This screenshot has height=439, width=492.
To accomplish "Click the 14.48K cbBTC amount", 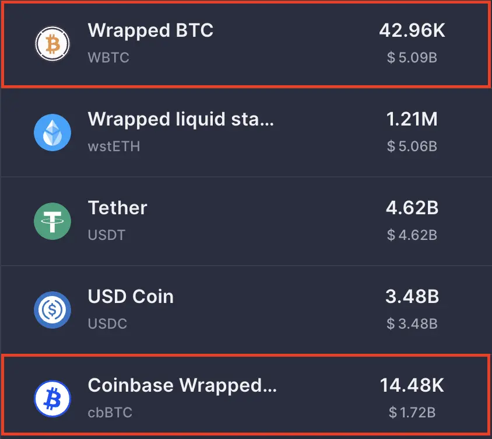I will click(x=412, y=385).
